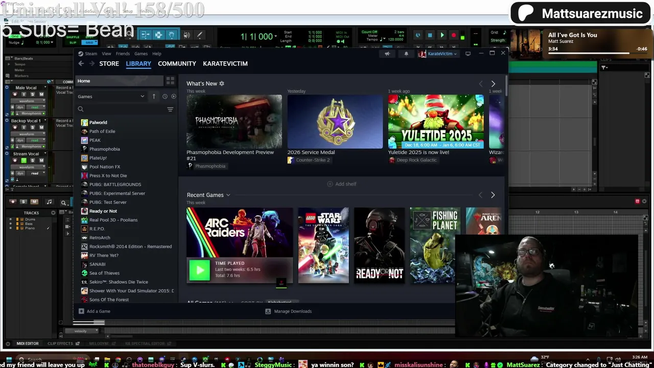Screen dimensions: 654x368
Task: Open Manage Downloads
Action: (x=289, y=311)
